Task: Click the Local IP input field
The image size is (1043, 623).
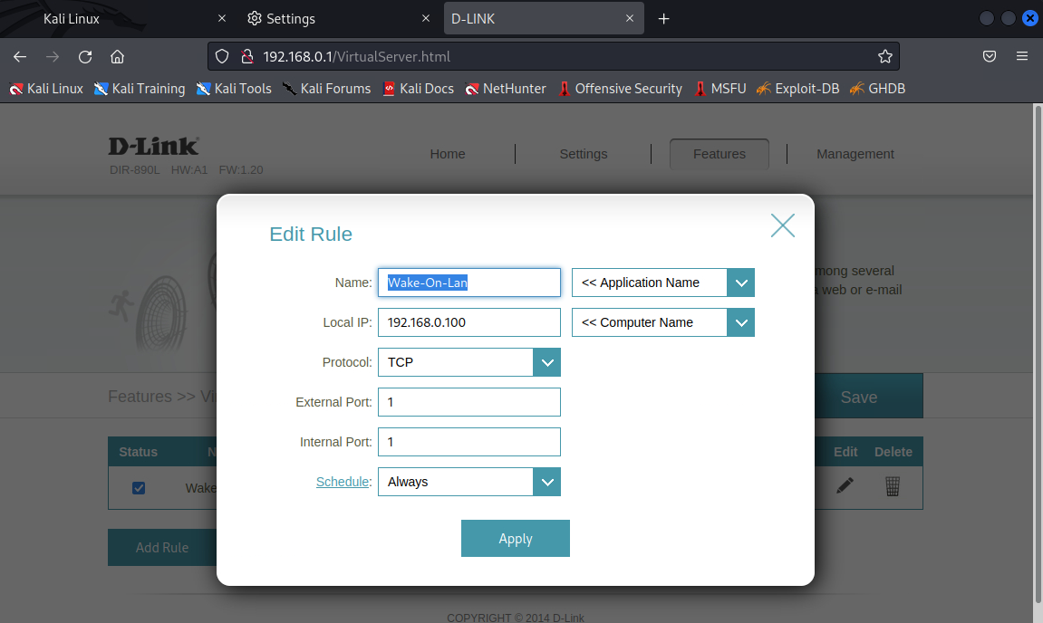Action: [x=469, y=322]
